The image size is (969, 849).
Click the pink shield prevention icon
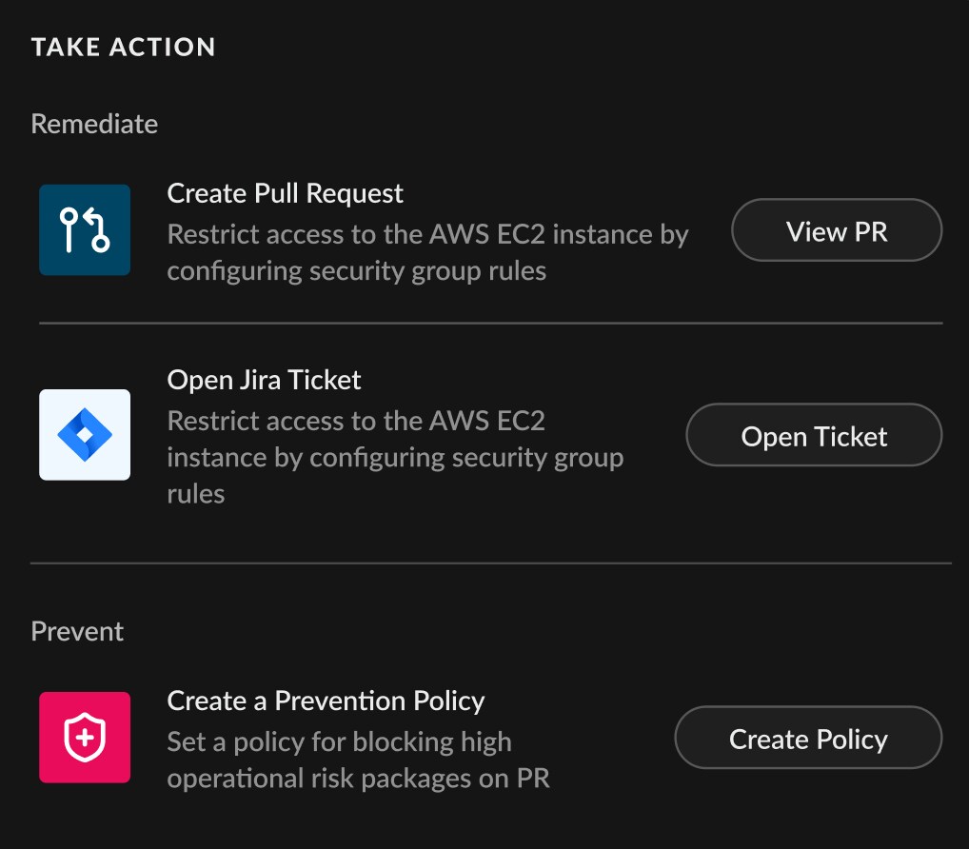(85, 738)
